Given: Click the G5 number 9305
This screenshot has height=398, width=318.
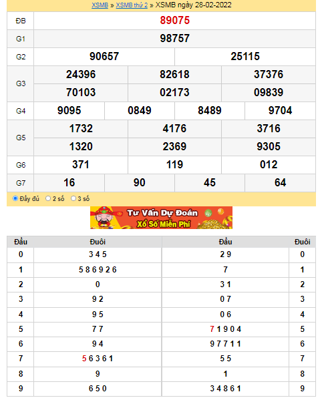Looking at the screenshot, I should pyautogui.click(x=269, y=146).
